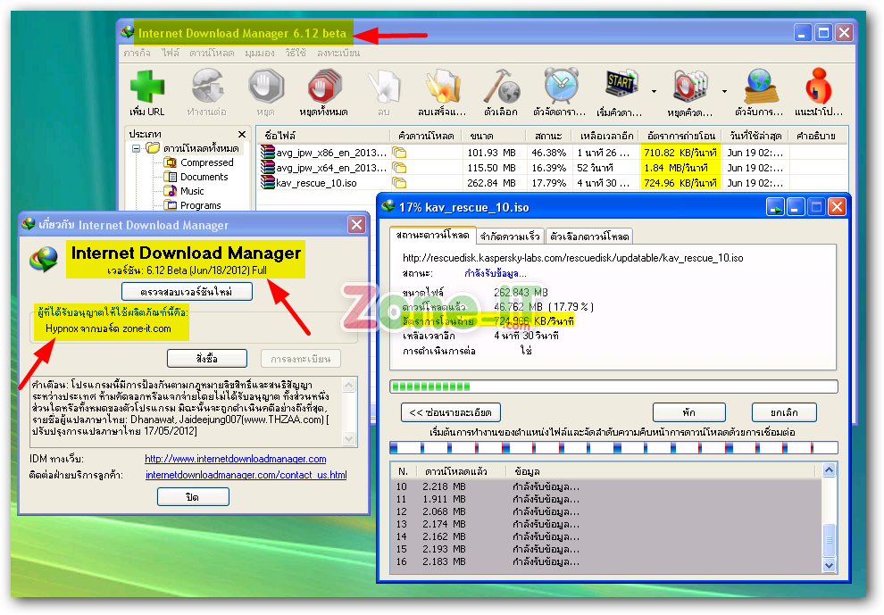
Task: Open Options hammer toolbar icon
Action: (x=501, y=87)
